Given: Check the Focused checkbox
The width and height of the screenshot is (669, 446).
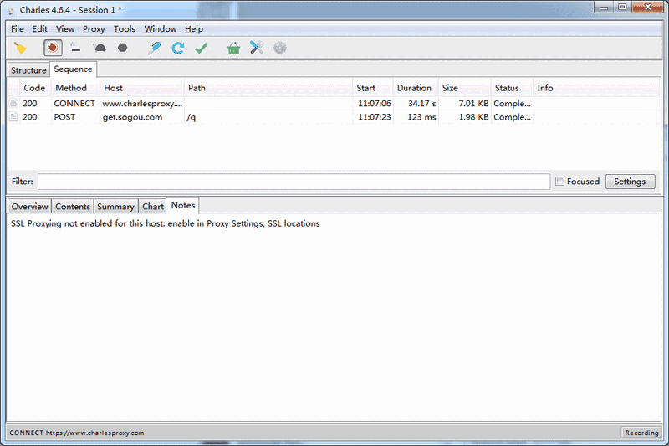Looking at the screenshot, I should [x=559, y=182].
